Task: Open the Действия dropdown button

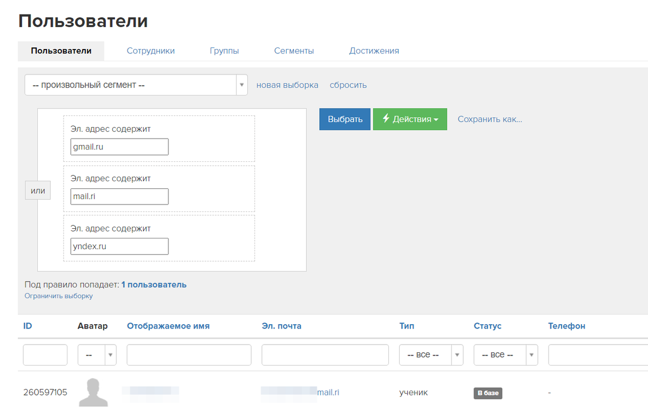Action: [410, 119]
